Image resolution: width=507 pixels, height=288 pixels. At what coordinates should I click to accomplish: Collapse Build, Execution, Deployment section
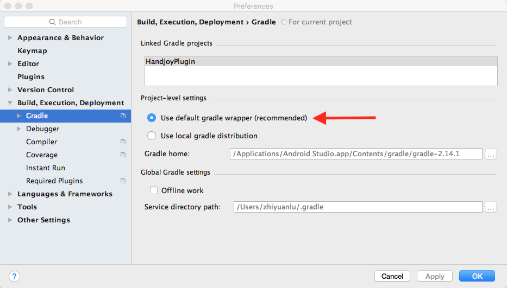click(x=10, y=103)
